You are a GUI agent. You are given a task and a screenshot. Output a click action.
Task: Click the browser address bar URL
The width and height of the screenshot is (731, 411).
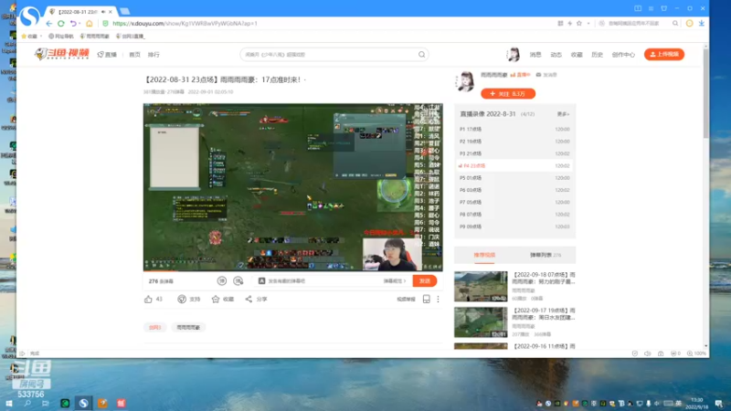[x=185, y=24]
